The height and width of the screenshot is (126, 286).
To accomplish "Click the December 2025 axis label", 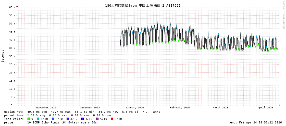I will pyautogui.click(x=90, y=108).
